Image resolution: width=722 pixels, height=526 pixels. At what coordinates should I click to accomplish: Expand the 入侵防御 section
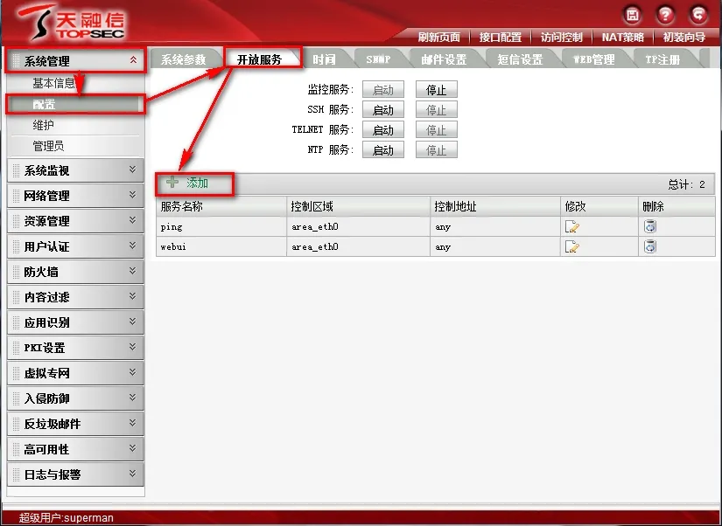pos(75,398)
